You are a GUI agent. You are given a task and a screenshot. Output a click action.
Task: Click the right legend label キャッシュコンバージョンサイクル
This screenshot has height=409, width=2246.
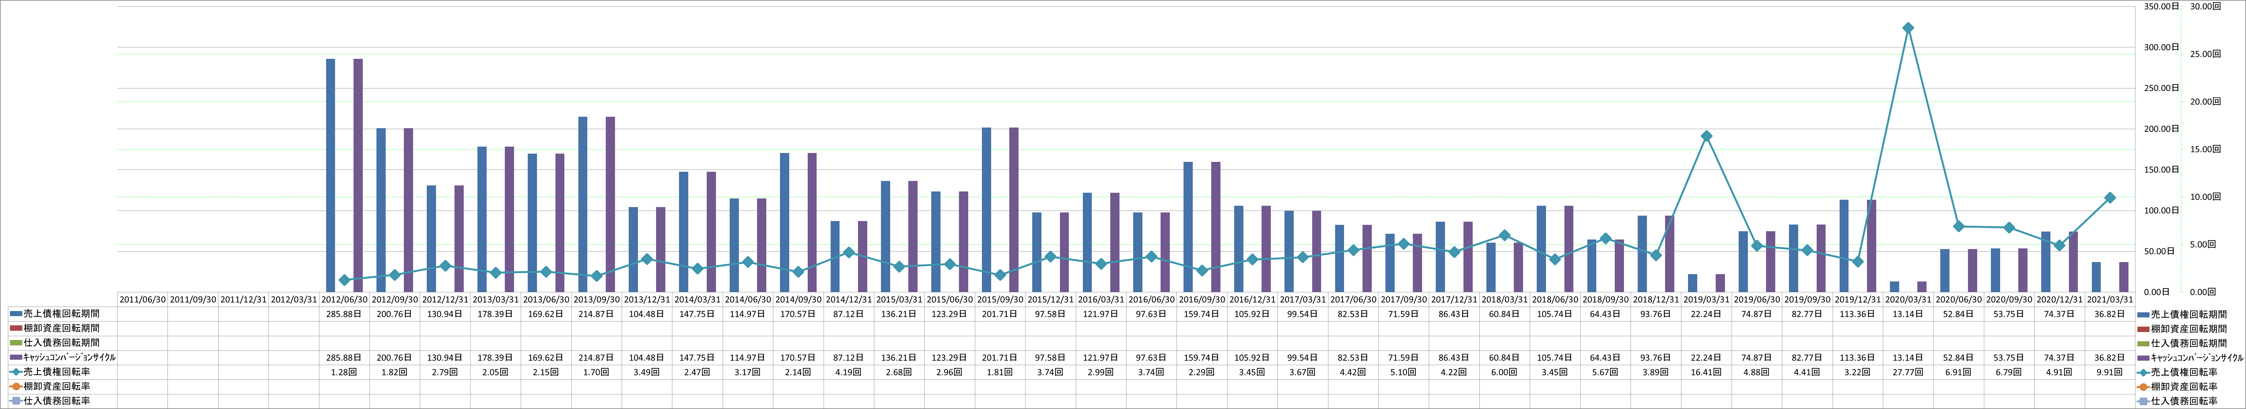click(2197, 358)
